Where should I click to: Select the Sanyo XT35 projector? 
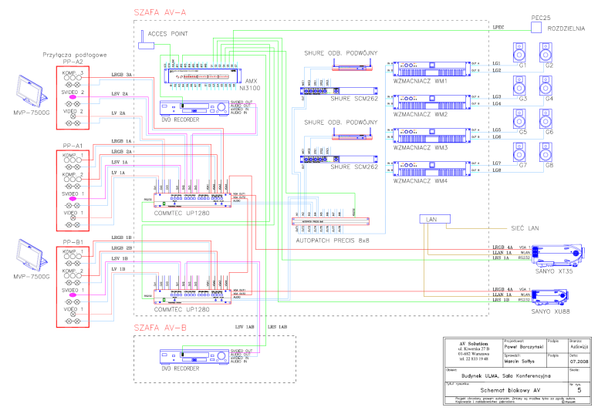[x=558, y=254]
